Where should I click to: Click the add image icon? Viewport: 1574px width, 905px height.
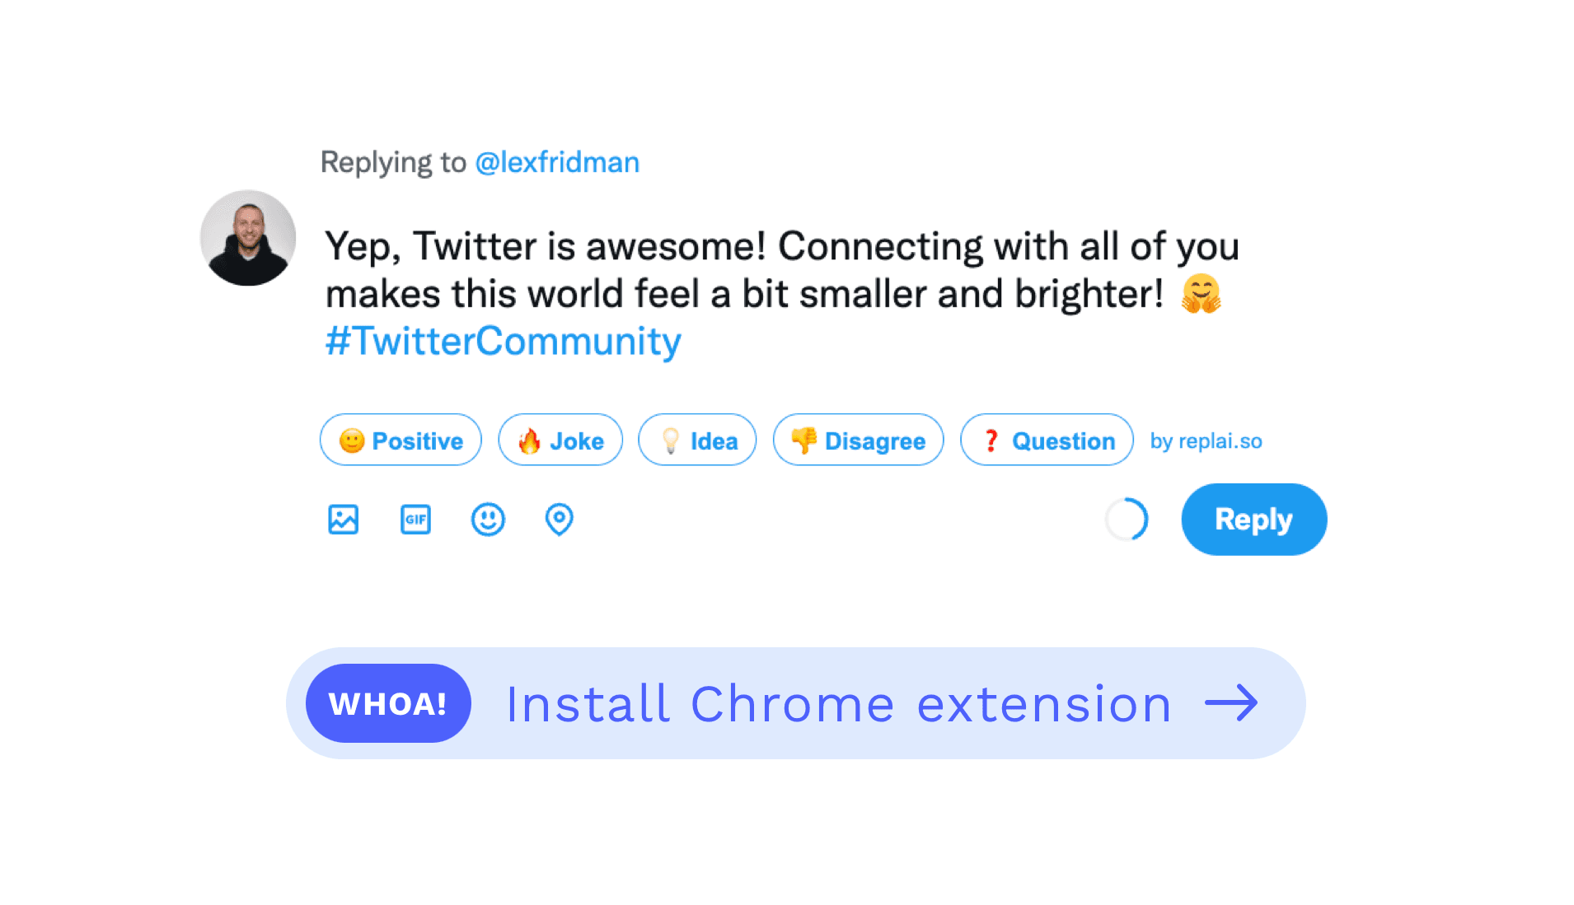tap(343, 520)
